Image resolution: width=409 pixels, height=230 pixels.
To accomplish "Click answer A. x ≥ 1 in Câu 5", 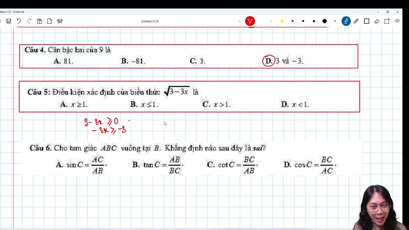I will click(74, 104).
